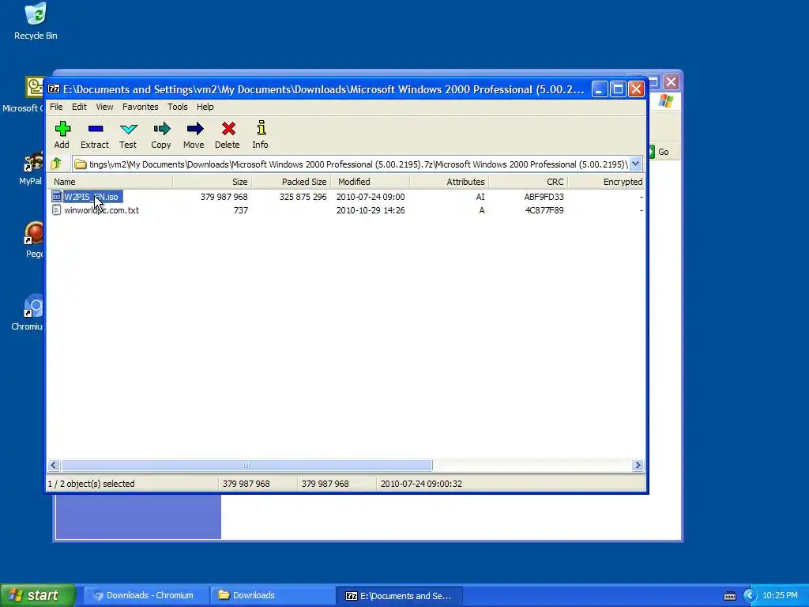Open the Favorites menu
Viewport: 809px width, 607px height.
click(x=141, y=107)
